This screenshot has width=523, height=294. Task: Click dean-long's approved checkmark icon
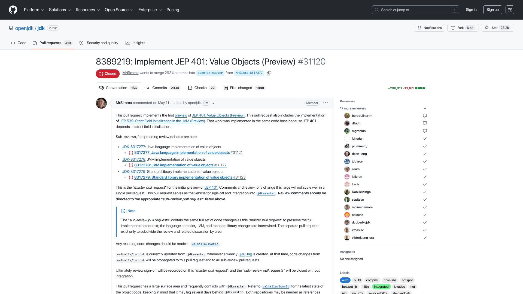point(425,154)
